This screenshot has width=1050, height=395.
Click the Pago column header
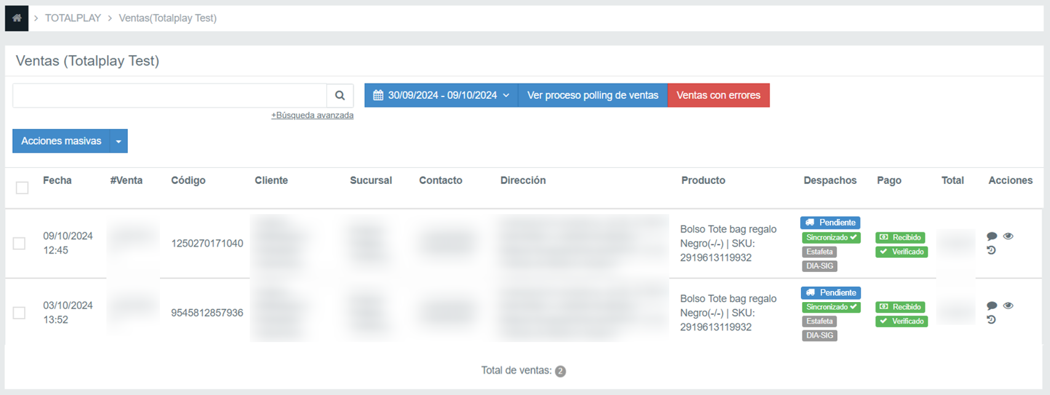coord(889,180)
